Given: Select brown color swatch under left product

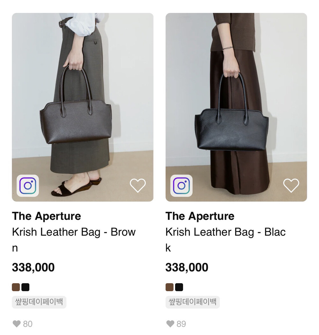Looking at the screenshot, I should (16, 287).
